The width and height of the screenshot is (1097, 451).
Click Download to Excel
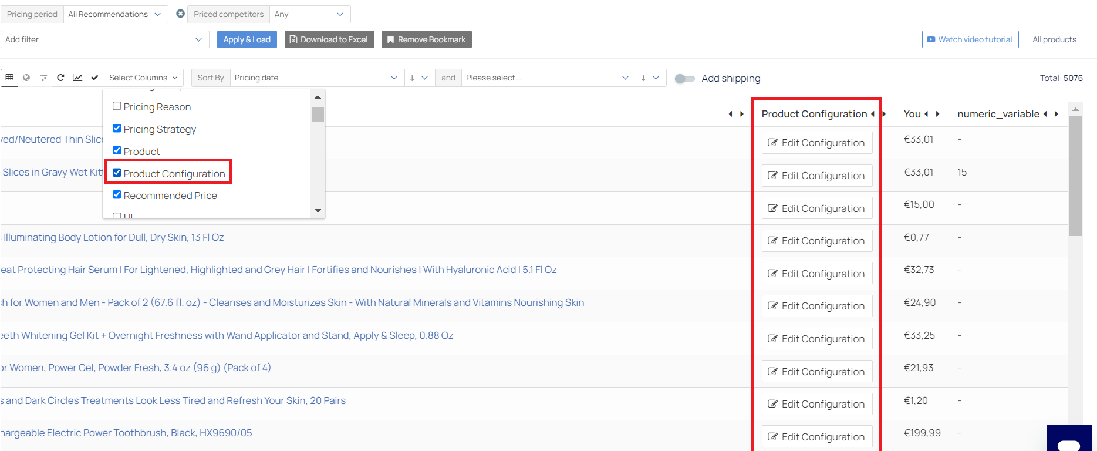point(329,39)
